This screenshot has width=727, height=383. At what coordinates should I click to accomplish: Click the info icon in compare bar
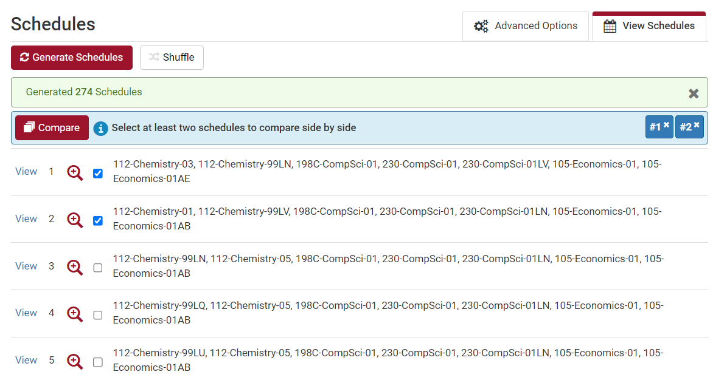coord(101,129)
